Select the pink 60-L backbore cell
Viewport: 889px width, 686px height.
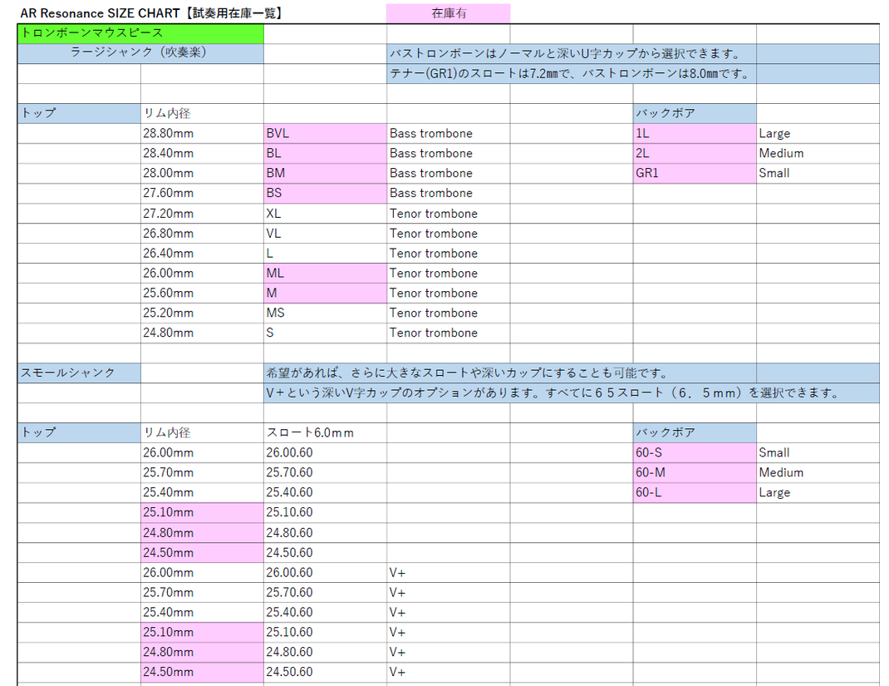point(695,492)
